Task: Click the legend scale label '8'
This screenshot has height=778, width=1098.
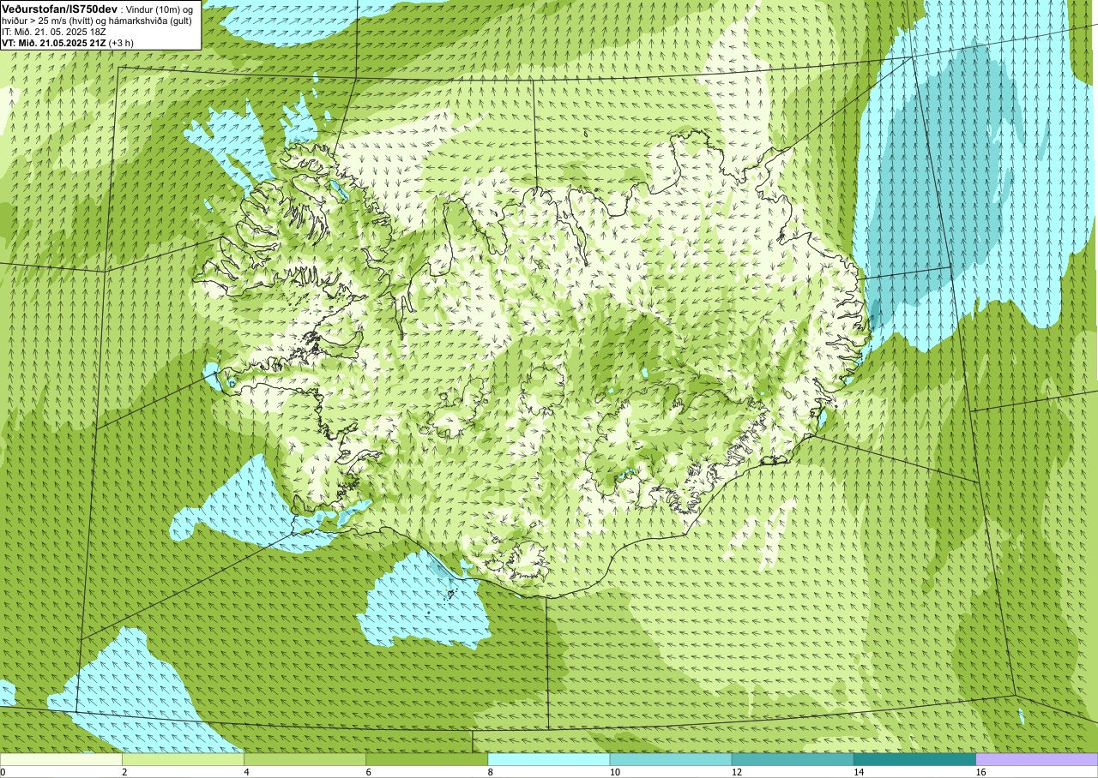Action: (x=490, y=772)
